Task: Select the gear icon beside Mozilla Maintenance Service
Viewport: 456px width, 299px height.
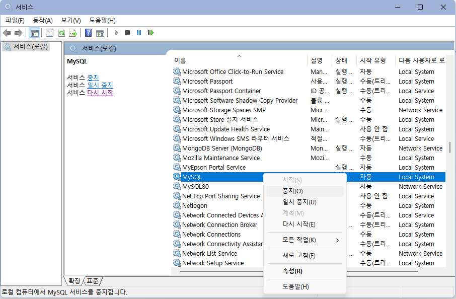Action: point(177,158)
